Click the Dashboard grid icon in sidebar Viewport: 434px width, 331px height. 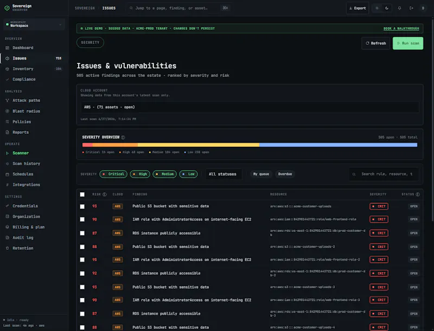[x=8, y=48]
